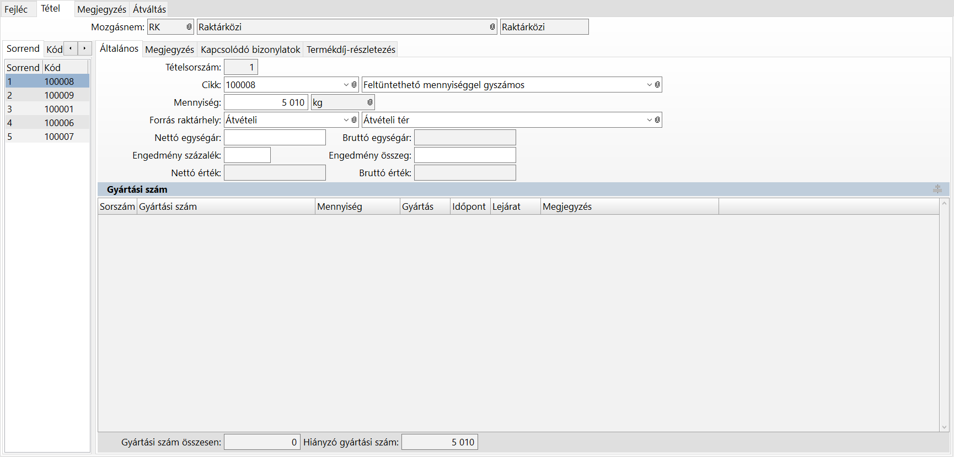This screenshot has width=954, height=457.
Task: Click the Megjegyzés column header in the grid
Action: (630, 206)
